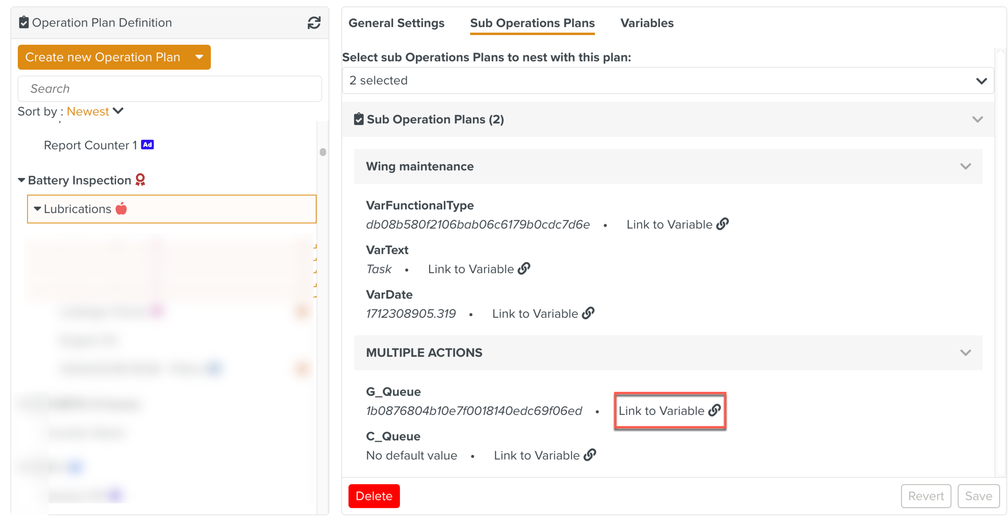Viewport: 1008px width, 524px height.
Task: Click link icon for VarFunctionalType variable
Action: pyautogui.click(x=723, y=224)
